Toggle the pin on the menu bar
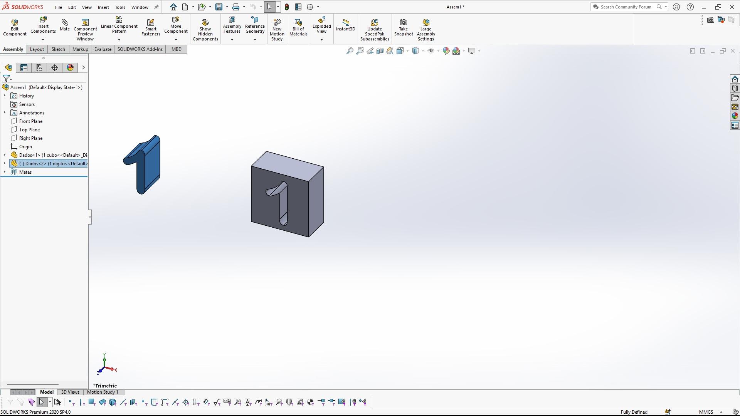Image resolution: width=740 pixels, height=416 pixels. (x=156, y=7)
